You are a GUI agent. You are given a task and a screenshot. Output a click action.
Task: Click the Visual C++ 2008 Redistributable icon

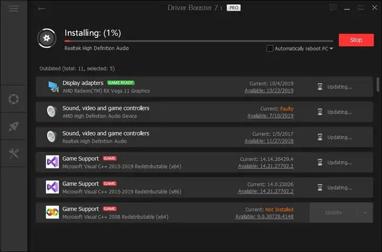(x=52, y=212)
